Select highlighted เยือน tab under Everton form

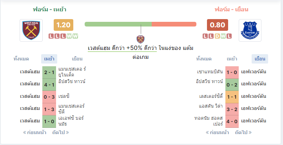click(260, 59)
